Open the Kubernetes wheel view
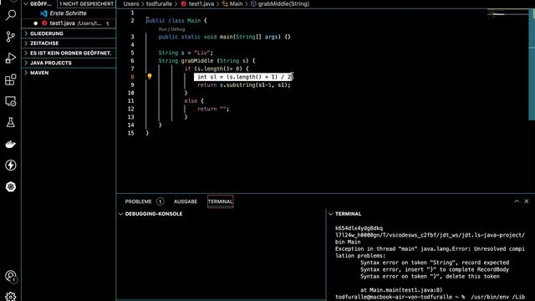Screen dimensions: 535x301 [11, 187]
